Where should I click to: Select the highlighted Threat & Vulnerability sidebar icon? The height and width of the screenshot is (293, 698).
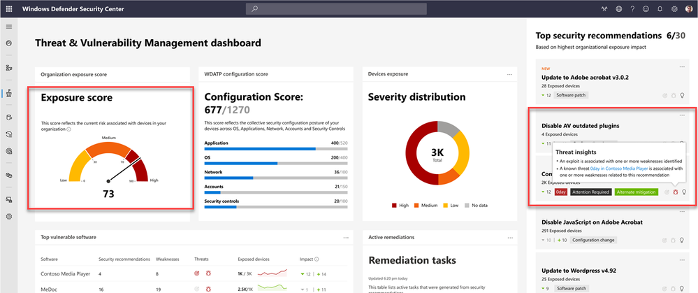tap(8, 93)
